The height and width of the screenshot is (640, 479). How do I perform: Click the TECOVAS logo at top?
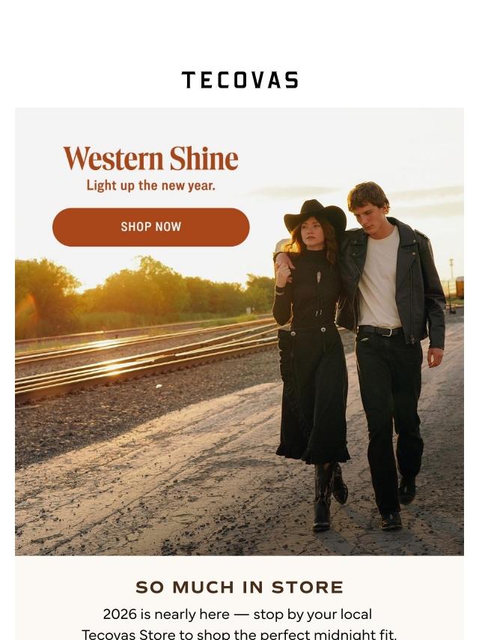point(239,80)
